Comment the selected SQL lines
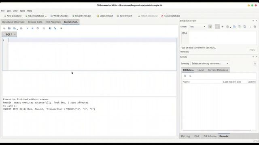Image resolution: width=259 pixels, height=145 pixels. point(61,28)
